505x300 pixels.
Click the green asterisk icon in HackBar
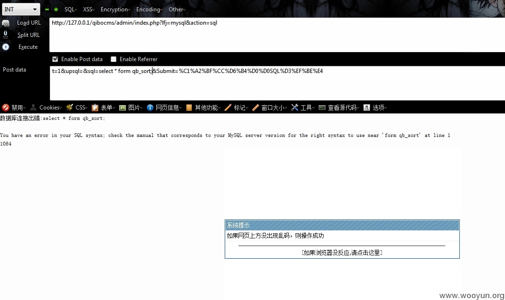[56, 9]
